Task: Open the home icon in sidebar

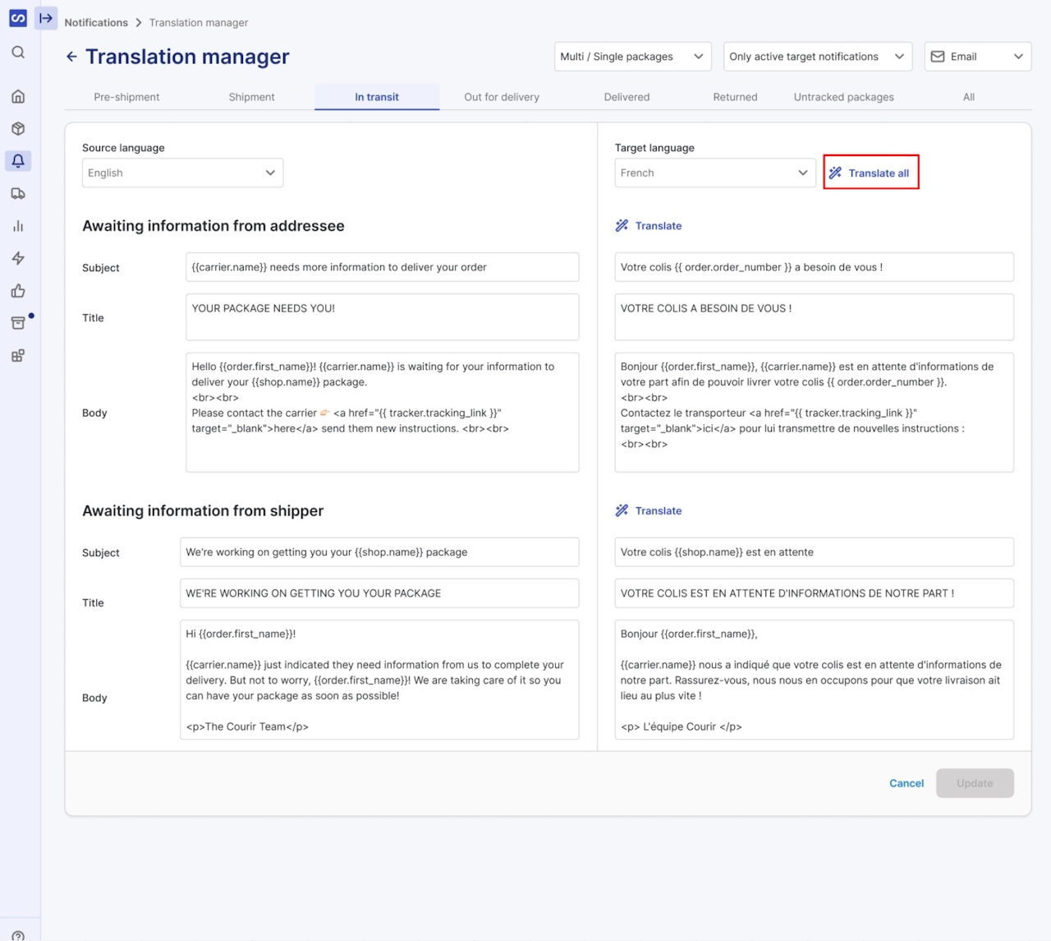Action: click(x=18, y=97)
